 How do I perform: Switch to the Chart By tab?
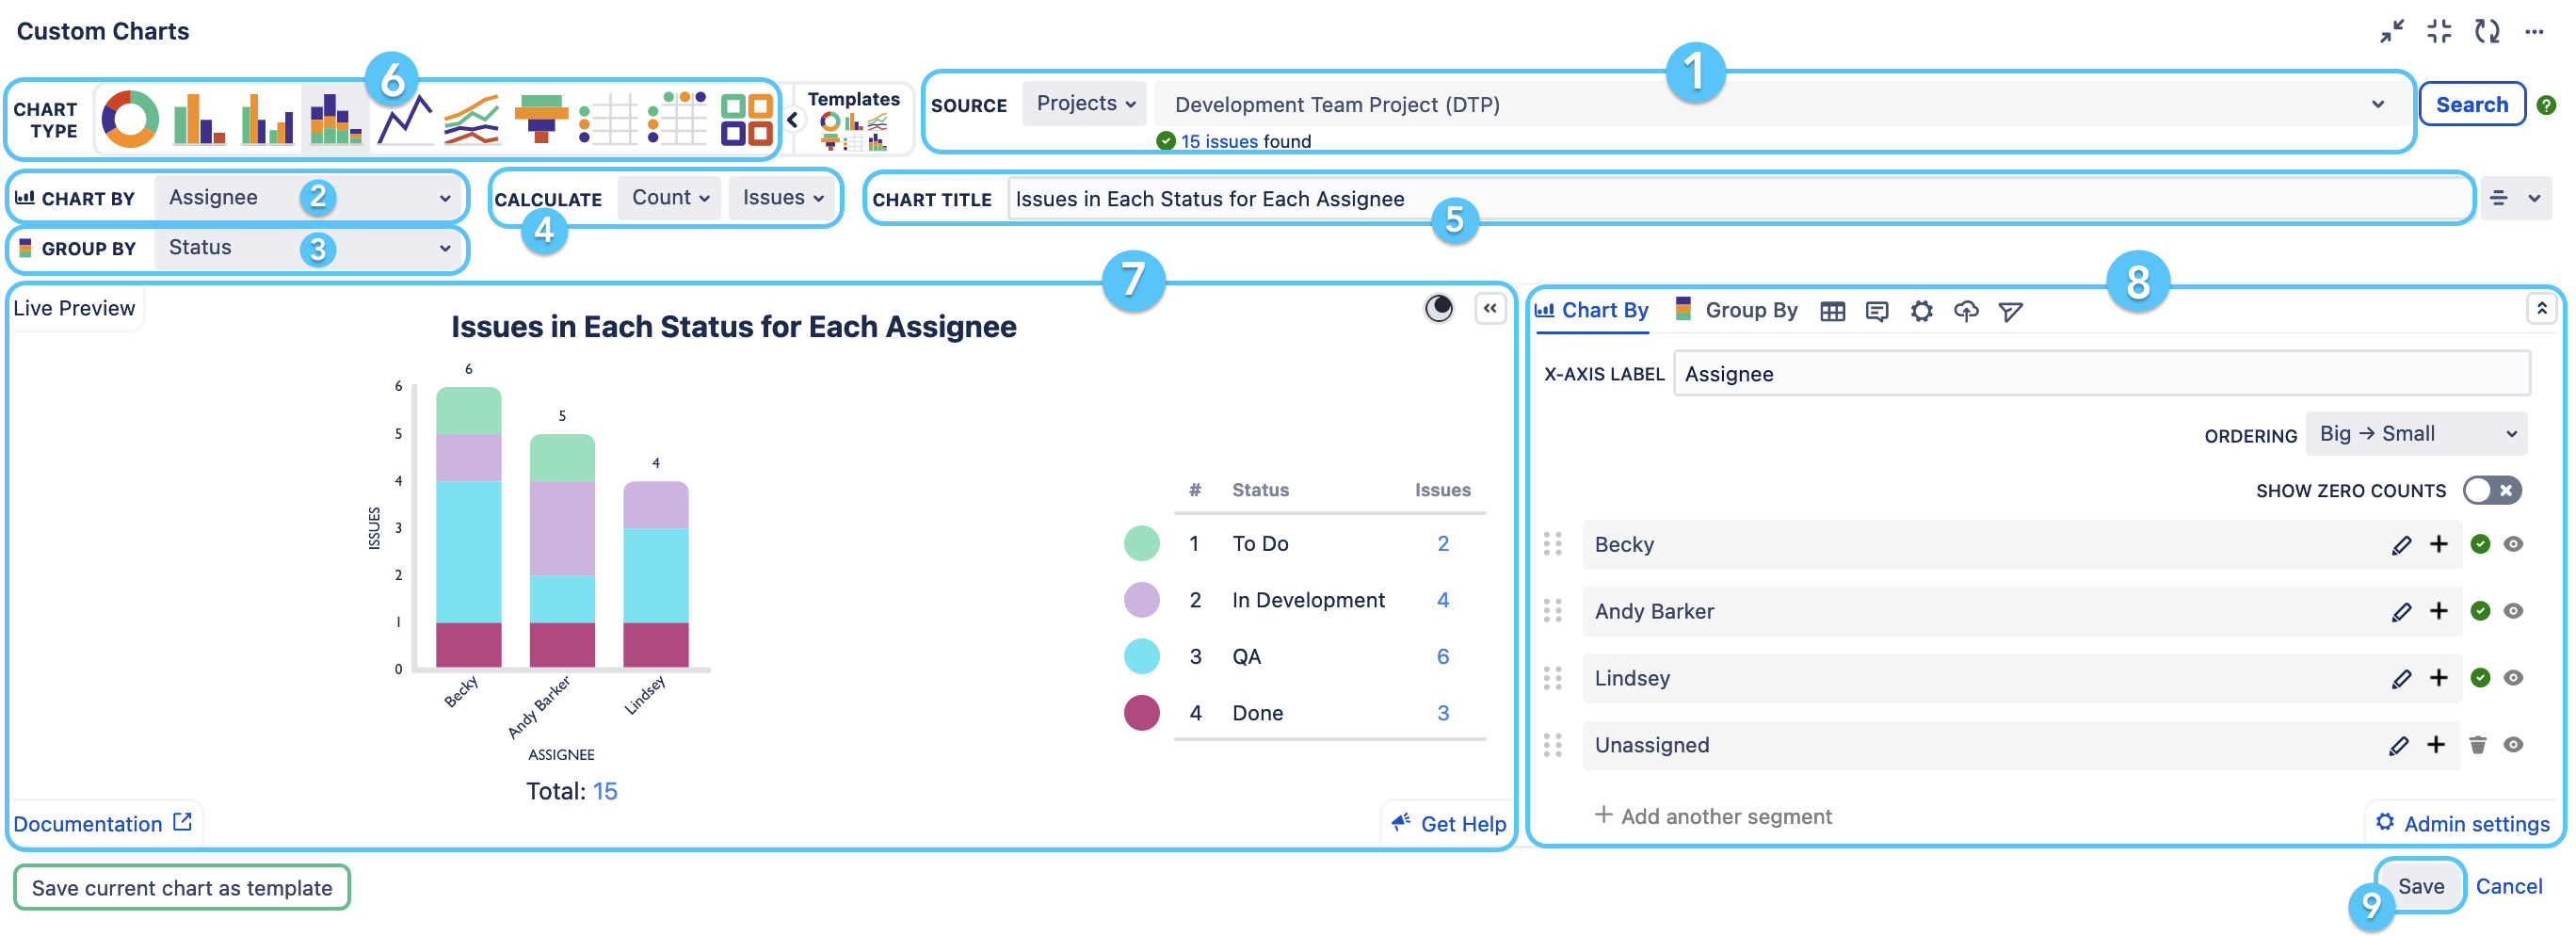pyautogui.click(x=1592, y=311)
